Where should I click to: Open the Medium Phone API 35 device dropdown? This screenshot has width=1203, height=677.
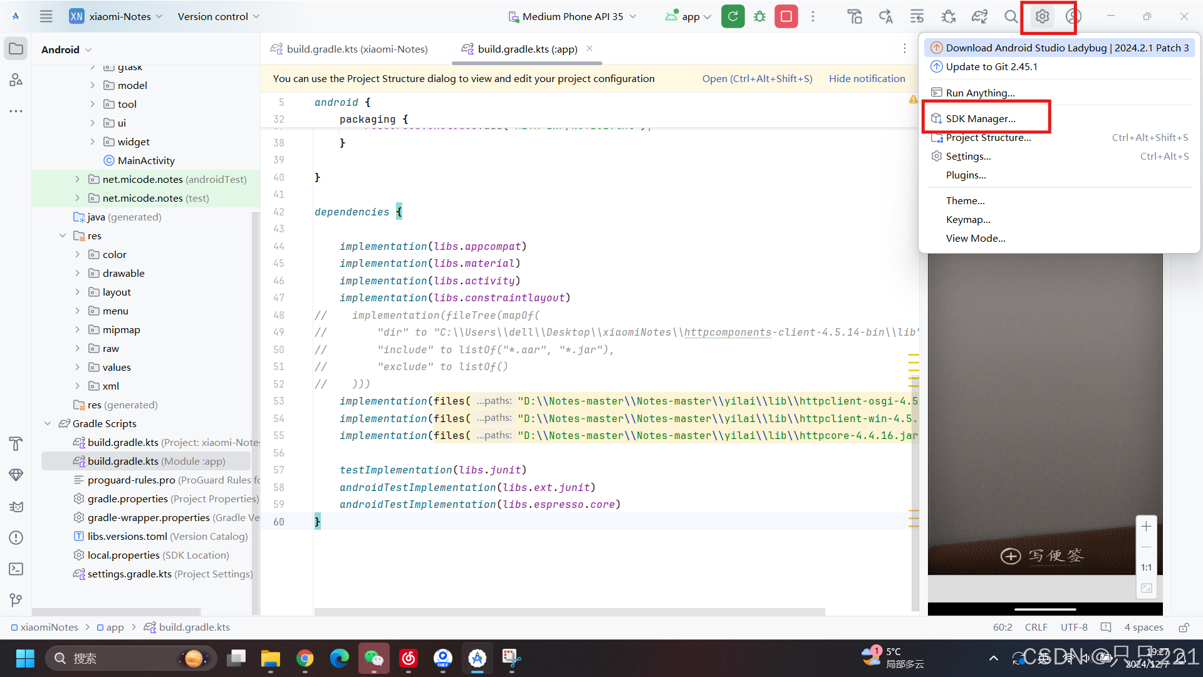573,17
